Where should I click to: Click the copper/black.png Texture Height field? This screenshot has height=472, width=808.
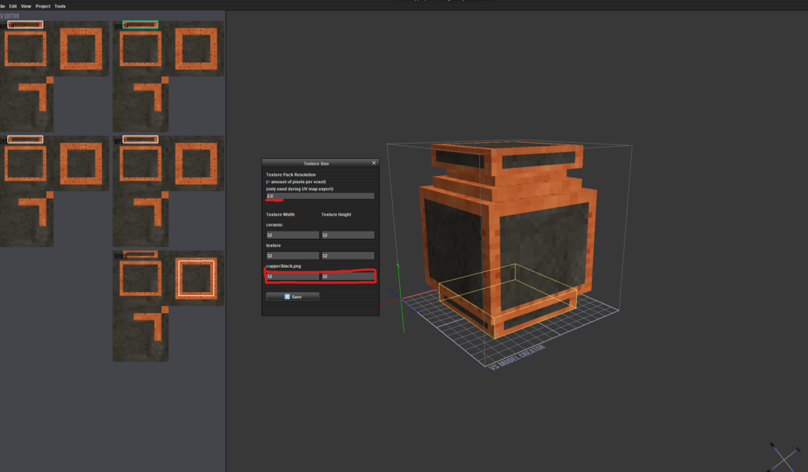click(347, 277)
